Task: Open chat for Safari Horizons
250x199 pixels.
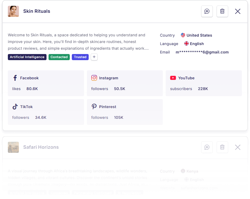Action: point(207,147)
